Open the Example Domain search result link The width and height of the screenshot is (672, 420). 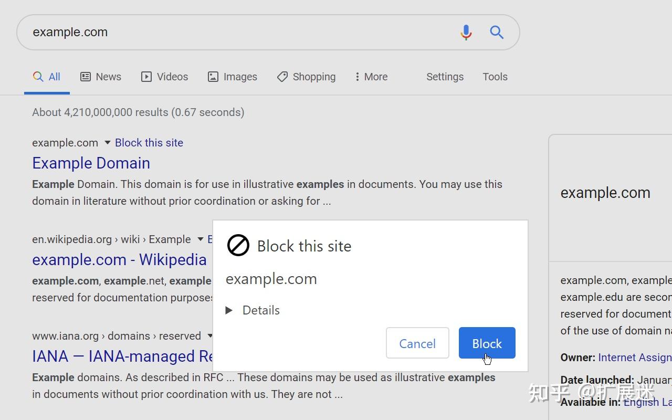click(91, 163)
